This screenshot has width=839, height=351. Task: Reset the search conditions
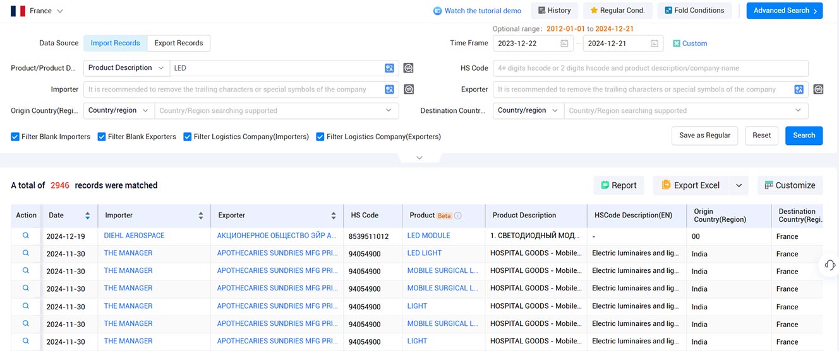click(x=761, y=135)
